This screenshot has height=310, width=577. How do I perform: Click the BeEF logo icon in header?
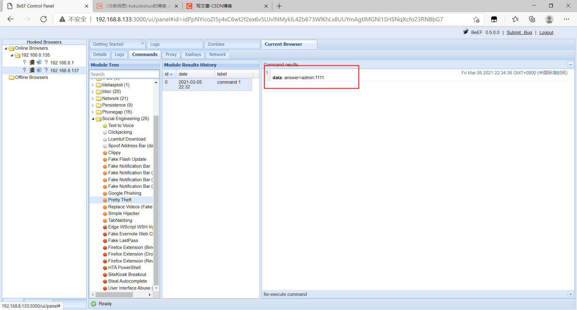coord(466,32)
